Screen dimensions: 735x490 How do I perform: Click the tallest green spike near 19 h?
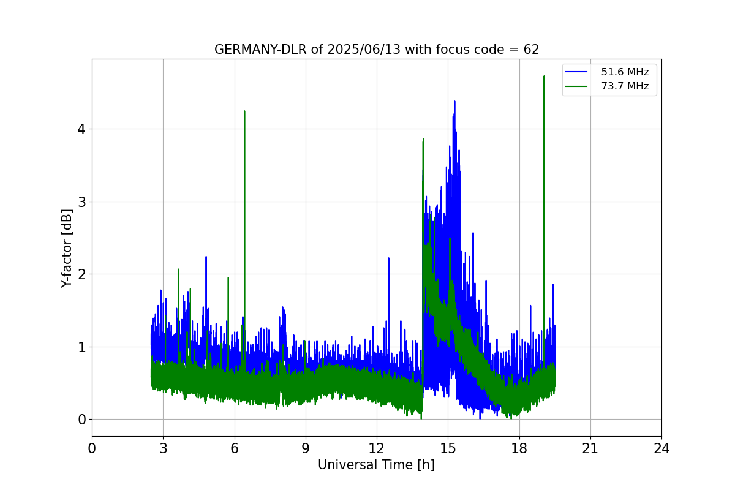click(x=544, y=77)
